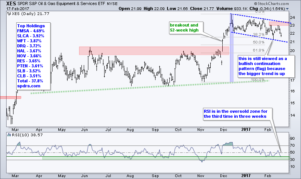Open the spdrs.com link in holdings box

(x=29, y=86)
